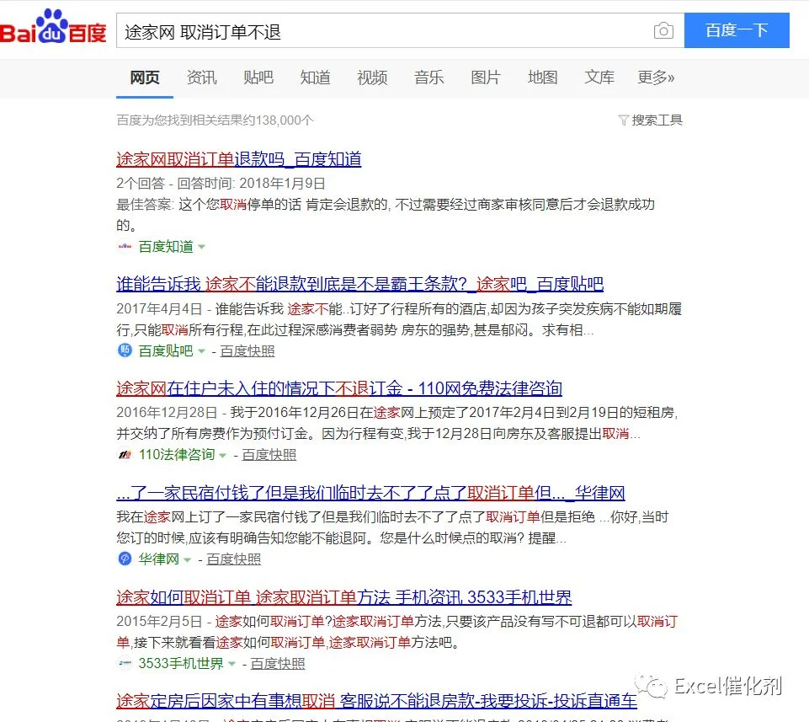Screen dimensions: 809x722
Task: Switch to the 知道 tab
Action: [315, 78]
